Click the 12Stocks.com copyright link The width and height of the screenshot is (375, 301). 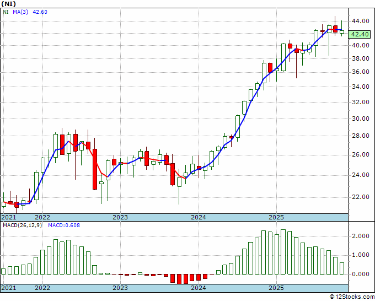pyautogui.click(x=352, y=297)
